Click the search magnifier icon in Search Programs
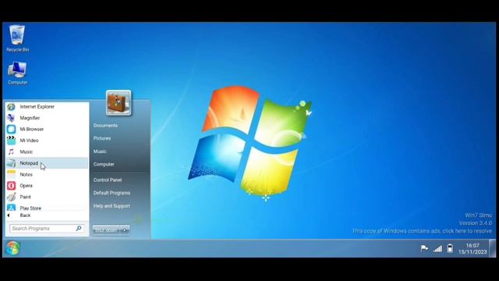This screenshot has width=499, height=281. pos(79,228)
